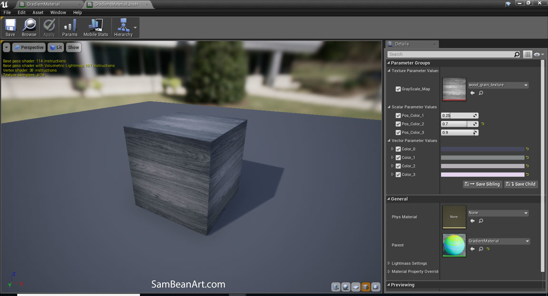Toggle Mobile Stats in the toolbar
548x296 pixels.
pos(96,28)
